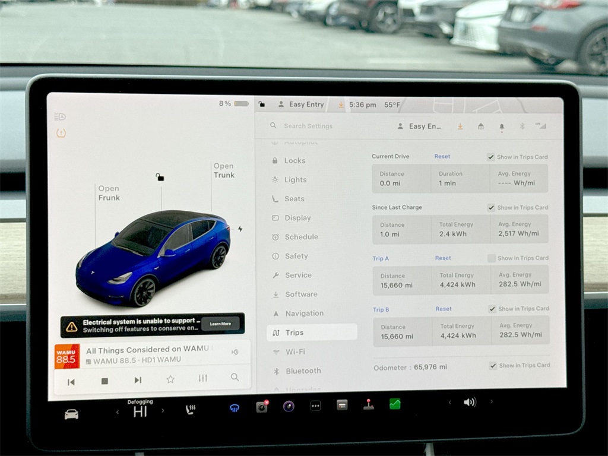
Task: Uncheck Show in Trips Card beside Odometer
Action: [493, 365]
